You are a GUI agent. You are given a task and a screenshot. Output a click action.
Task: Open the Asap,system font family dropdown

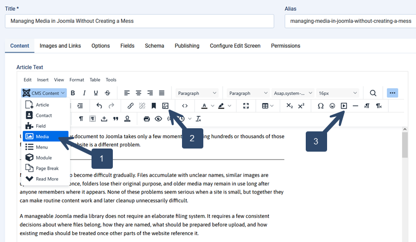point(293,93)
